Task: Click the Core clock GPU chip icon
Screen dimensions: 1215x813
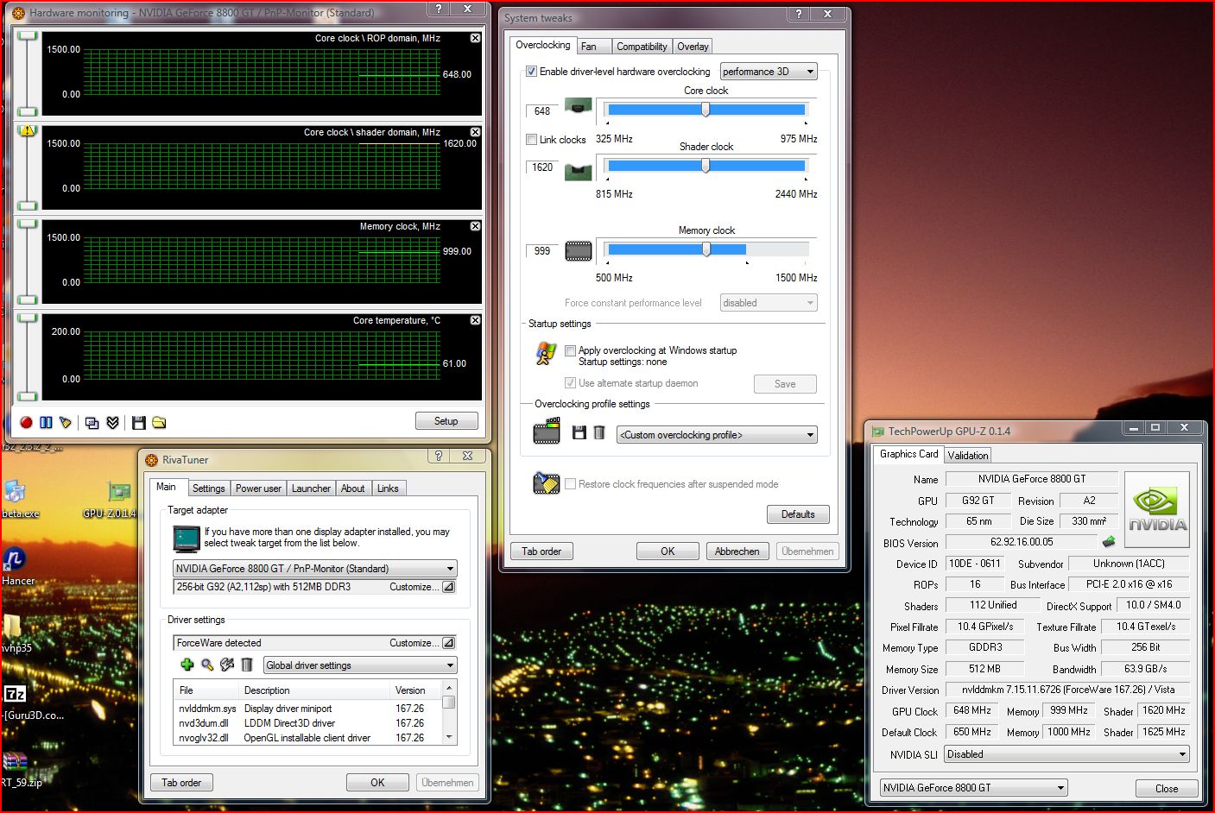Action: [x=578, y=106]
